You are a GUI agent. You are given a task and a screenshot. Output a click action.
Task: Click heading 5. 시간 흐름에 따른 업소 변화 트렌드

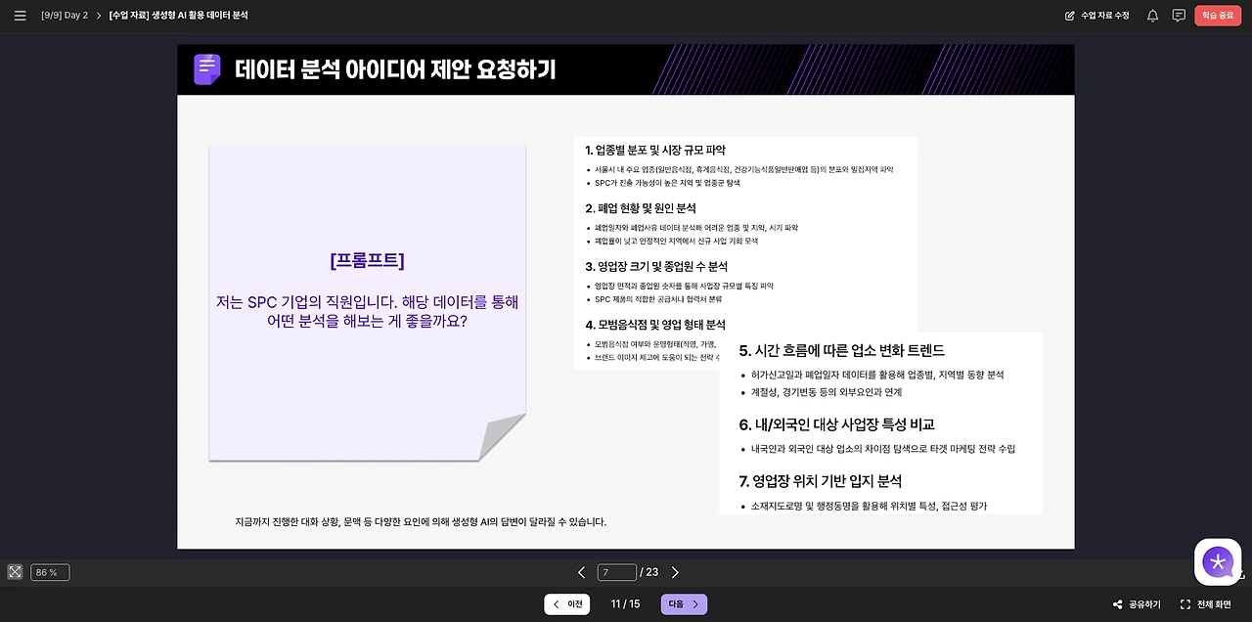[x=841, y=350]
